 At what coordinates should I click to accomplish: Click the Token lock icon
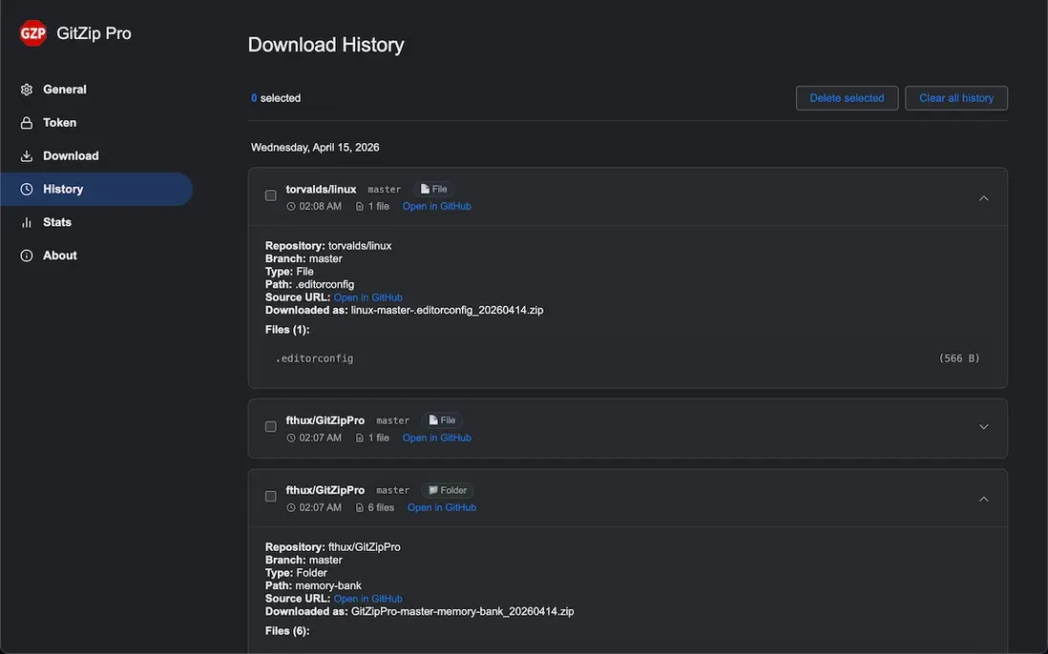26,123
